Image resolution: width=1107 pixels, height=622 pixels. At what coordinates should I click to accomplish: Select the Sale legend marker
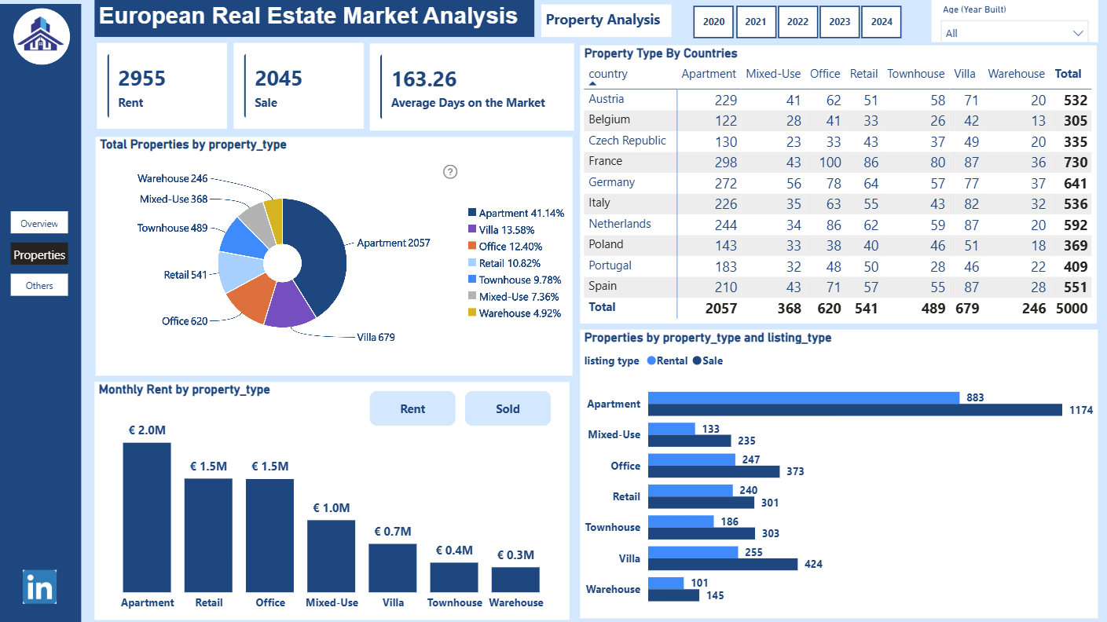(x=697, y=361)
